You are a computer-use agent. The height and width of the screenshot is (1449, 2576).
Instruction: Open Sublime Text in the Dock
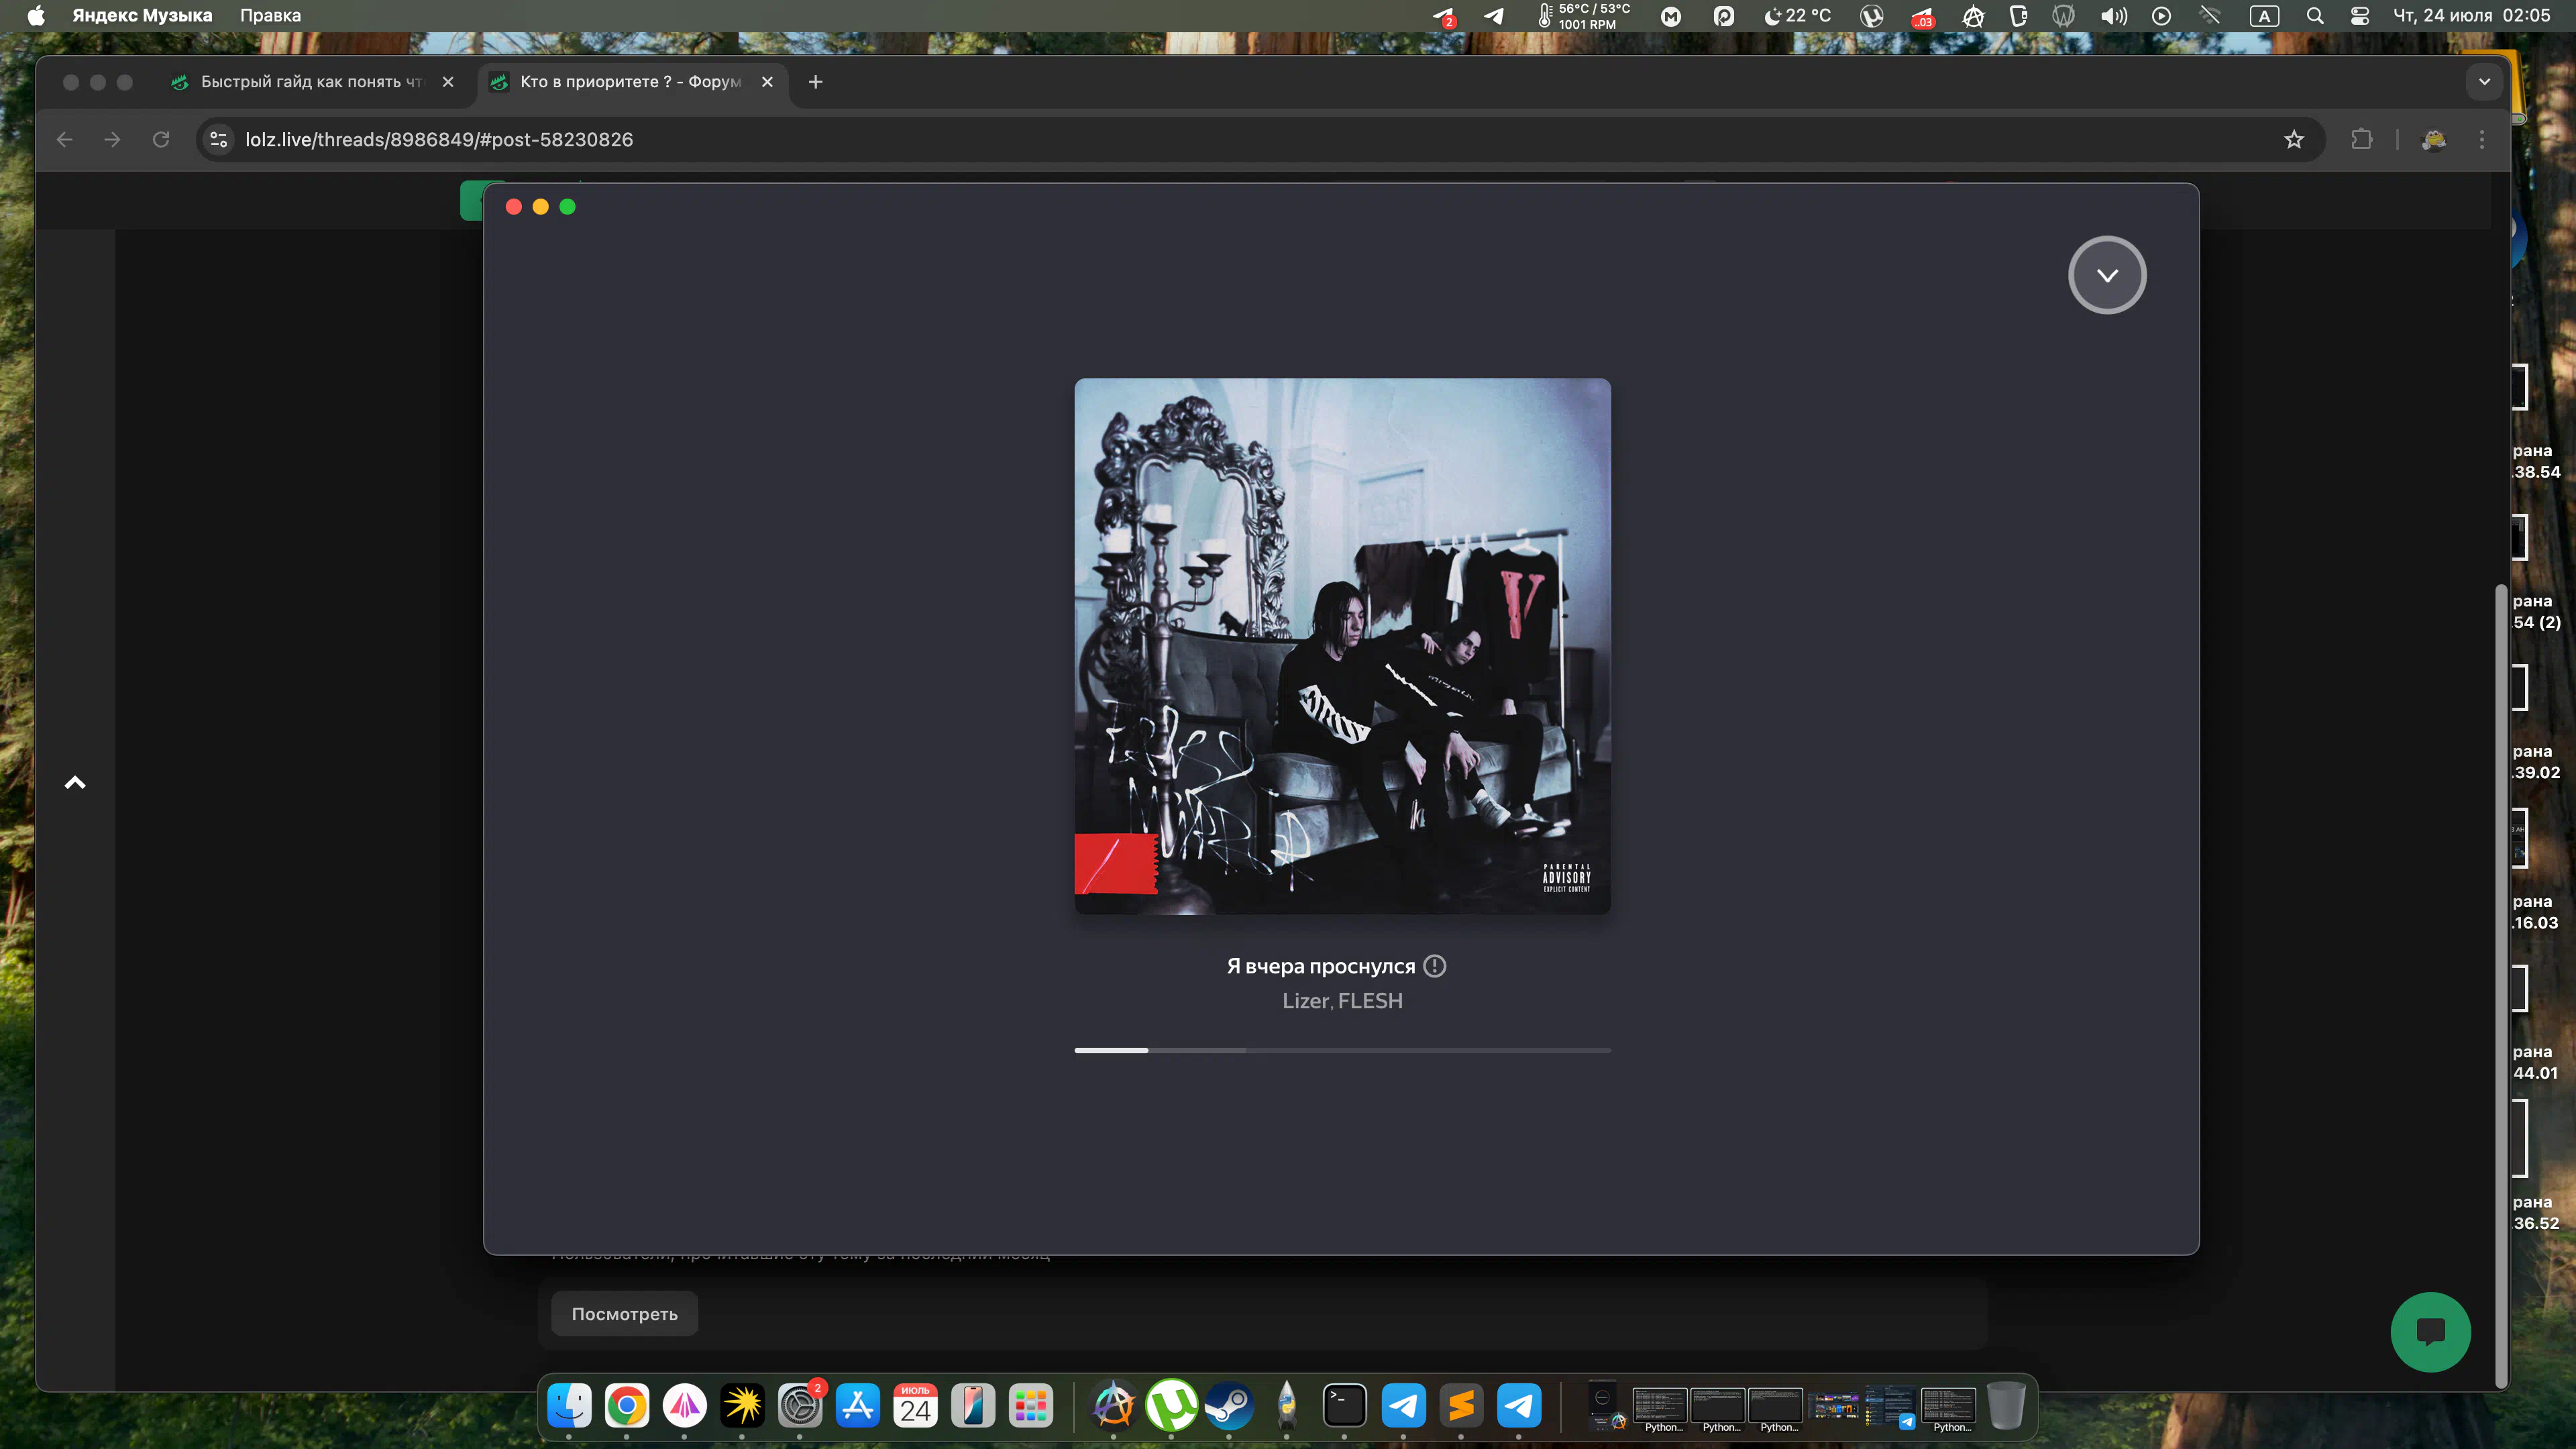click(1461, 1406)
